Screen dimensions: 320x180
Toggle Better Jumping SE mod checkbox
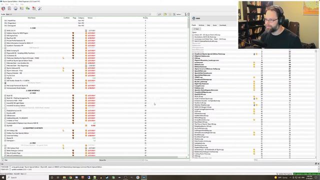[x=5, y=50]
